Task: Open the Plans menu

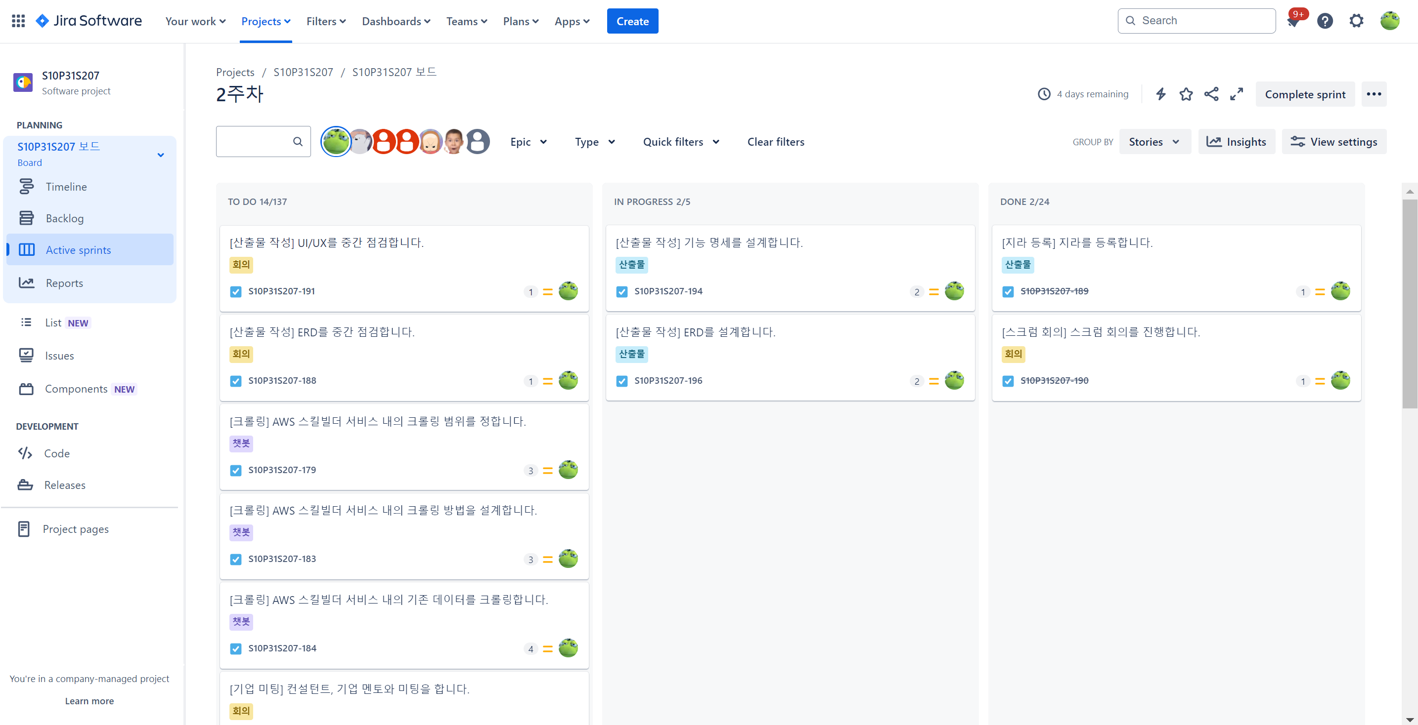Action: click(520, 21)
